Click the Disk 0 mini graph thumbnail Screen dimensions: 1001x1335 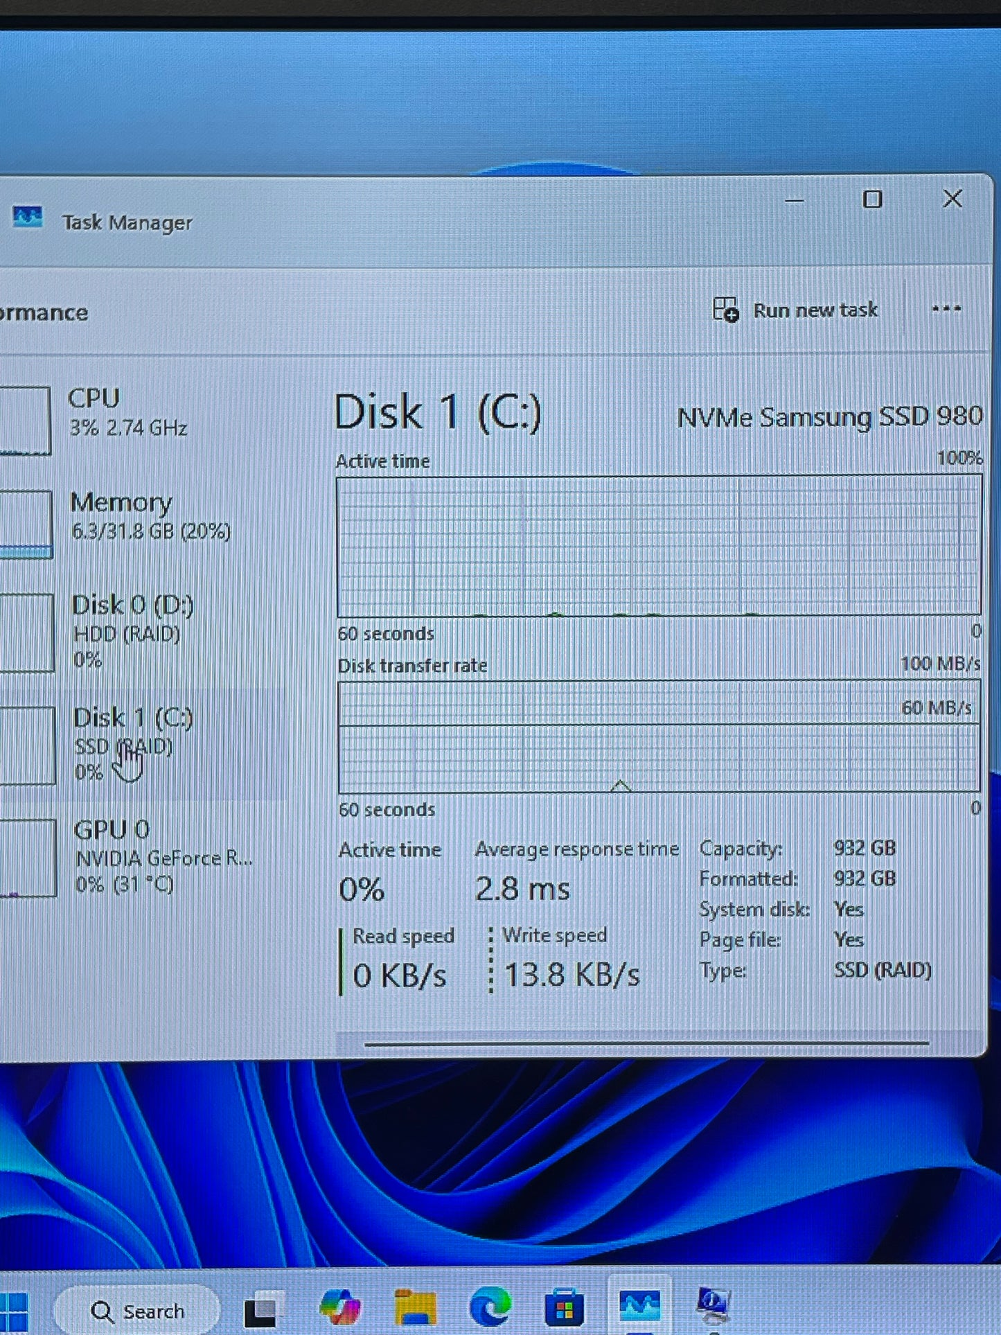tap(26, 633)
